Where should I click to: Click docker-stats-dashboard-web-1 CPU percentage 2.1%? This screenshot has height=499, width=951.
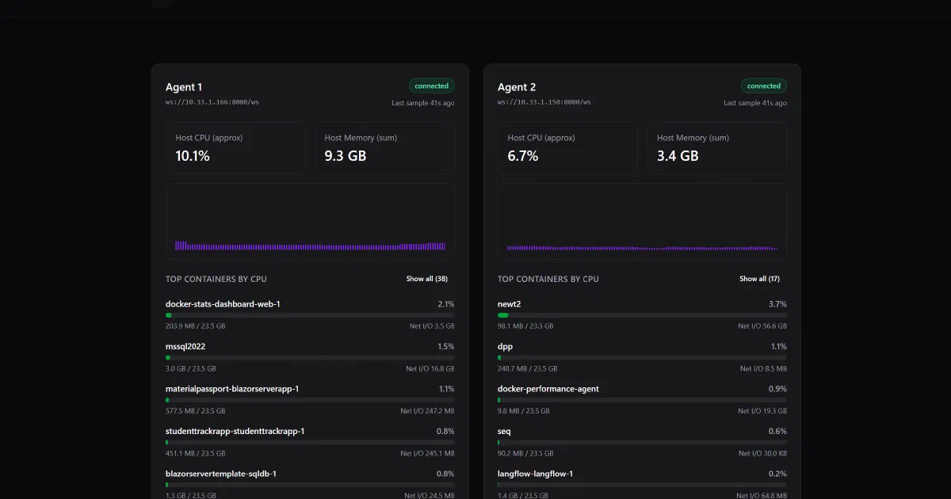coord(445,304)
